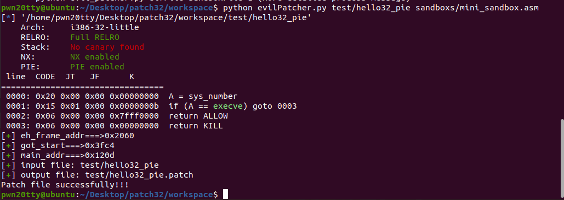
Task: Click the 'return ALLOW' line text
Action: click(x=198, y=116)
